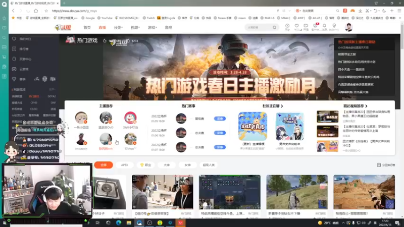Star the page with the address bar favorite icon

[46, 11]
